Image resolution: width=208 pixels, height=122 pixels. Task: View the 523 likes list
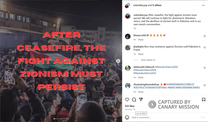[x=129, y=106]
